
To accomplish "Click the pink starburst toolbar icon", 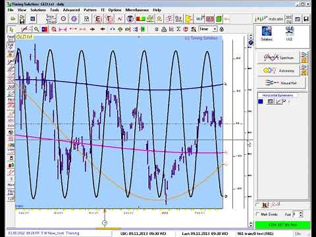I will (x=169, y=19).
